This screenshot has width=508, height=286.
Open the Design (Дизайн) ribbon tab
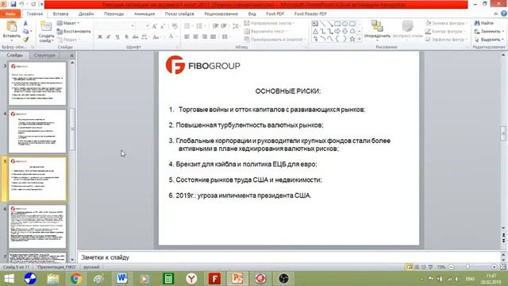tap(87, 14)
